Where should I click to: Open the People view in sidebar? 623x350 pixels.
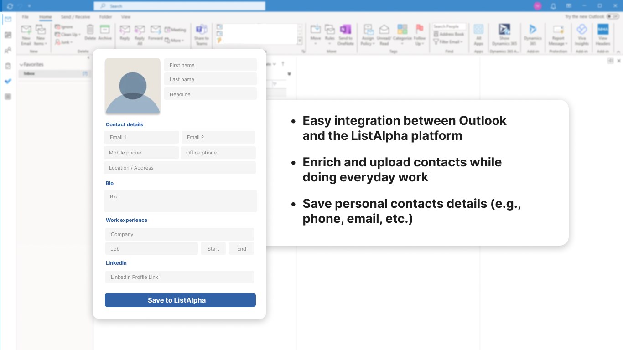[x=8, y=51]
